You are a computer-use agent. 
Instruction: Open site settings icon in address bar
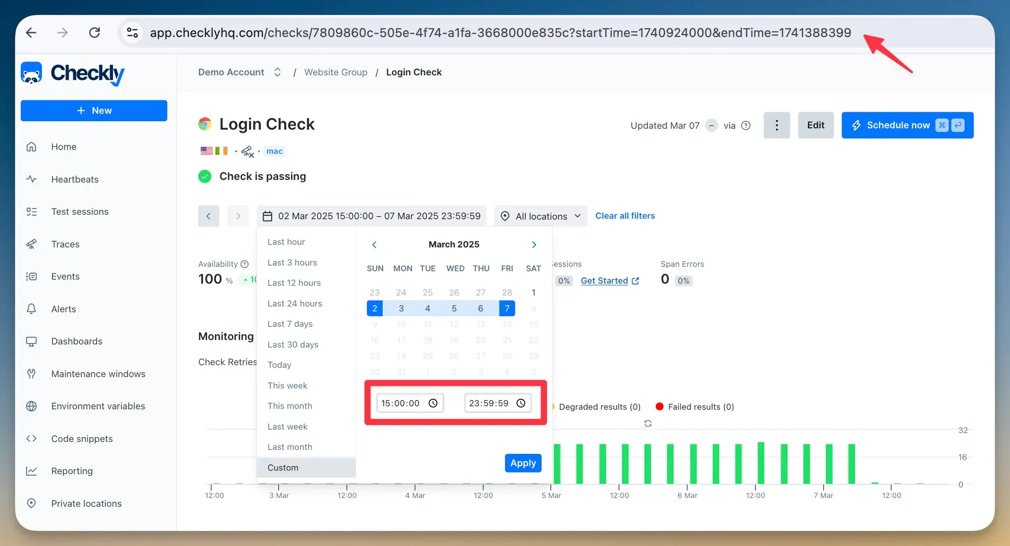coord(132,33)
